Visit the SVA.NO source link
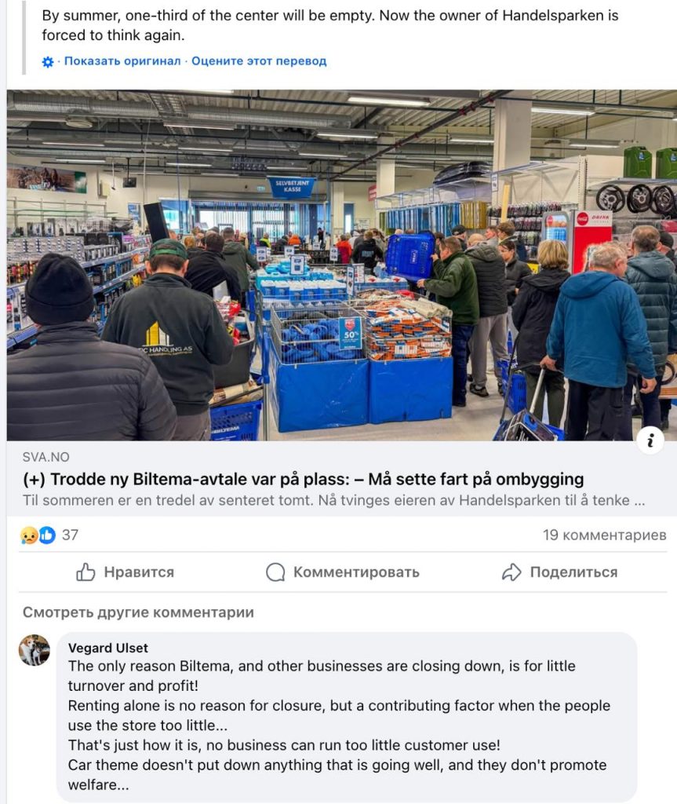The width and height of the screenshot is (677, 804). click(x=45, y=457)
